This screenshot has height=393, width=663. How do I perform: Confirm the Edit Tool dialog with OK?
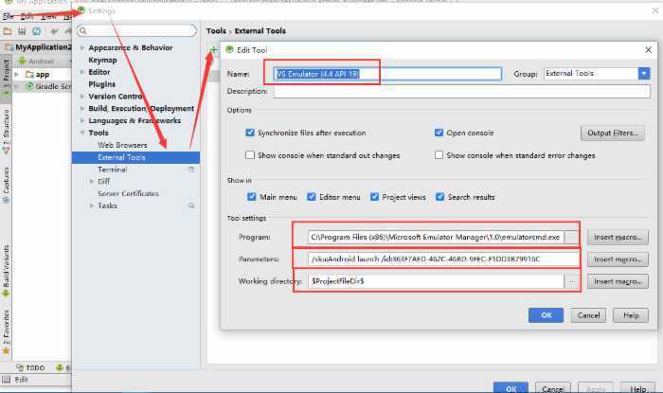pyautogui.click(x=546, y=315)
